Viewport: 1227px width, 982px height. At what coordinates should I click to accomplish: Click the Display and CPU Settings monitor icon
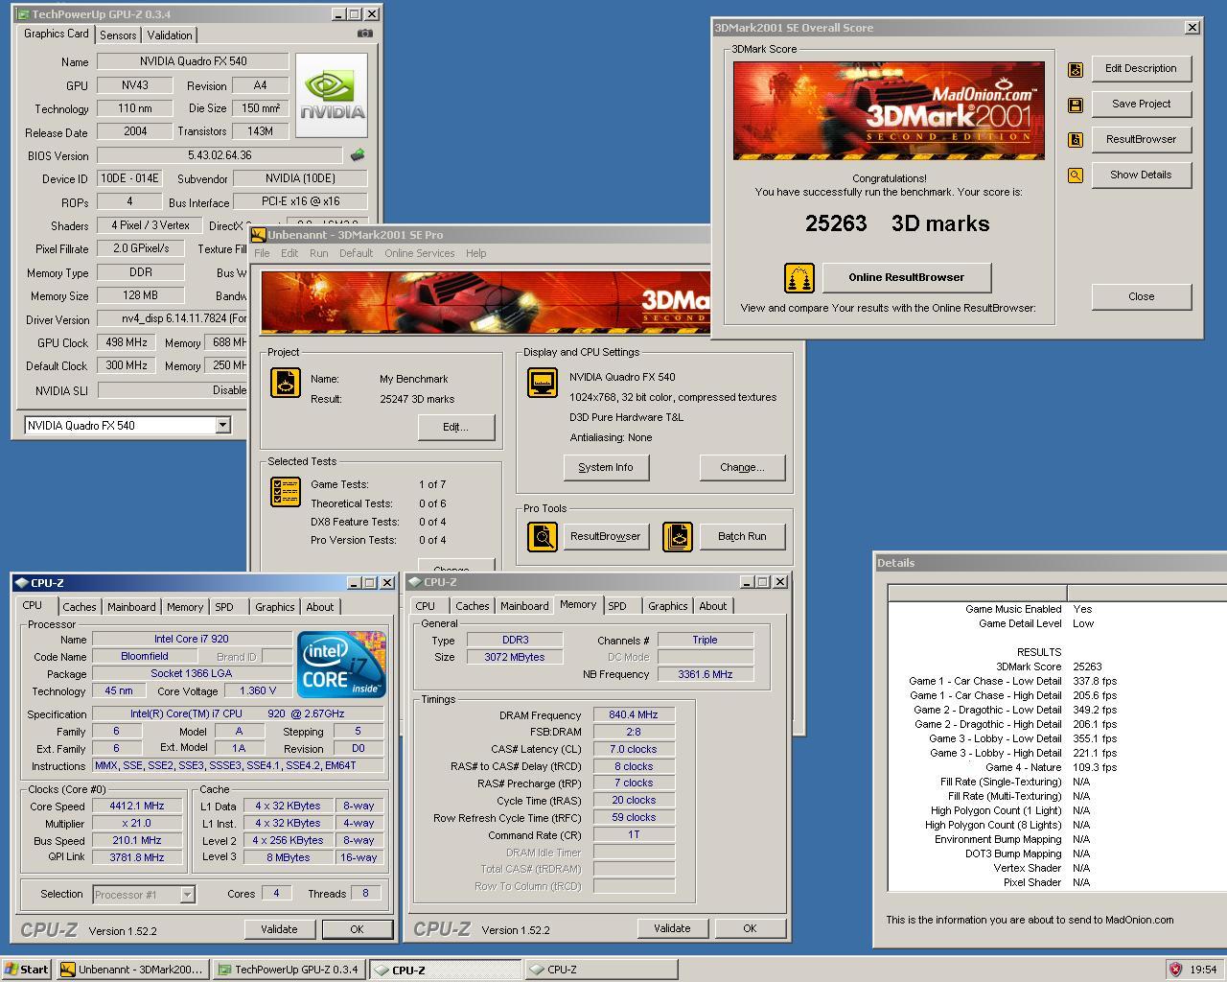coord(543,382)
